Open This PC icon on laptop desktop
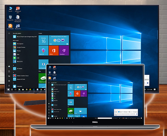This screenshot has width=167, height=136. (x=50, y=67)
